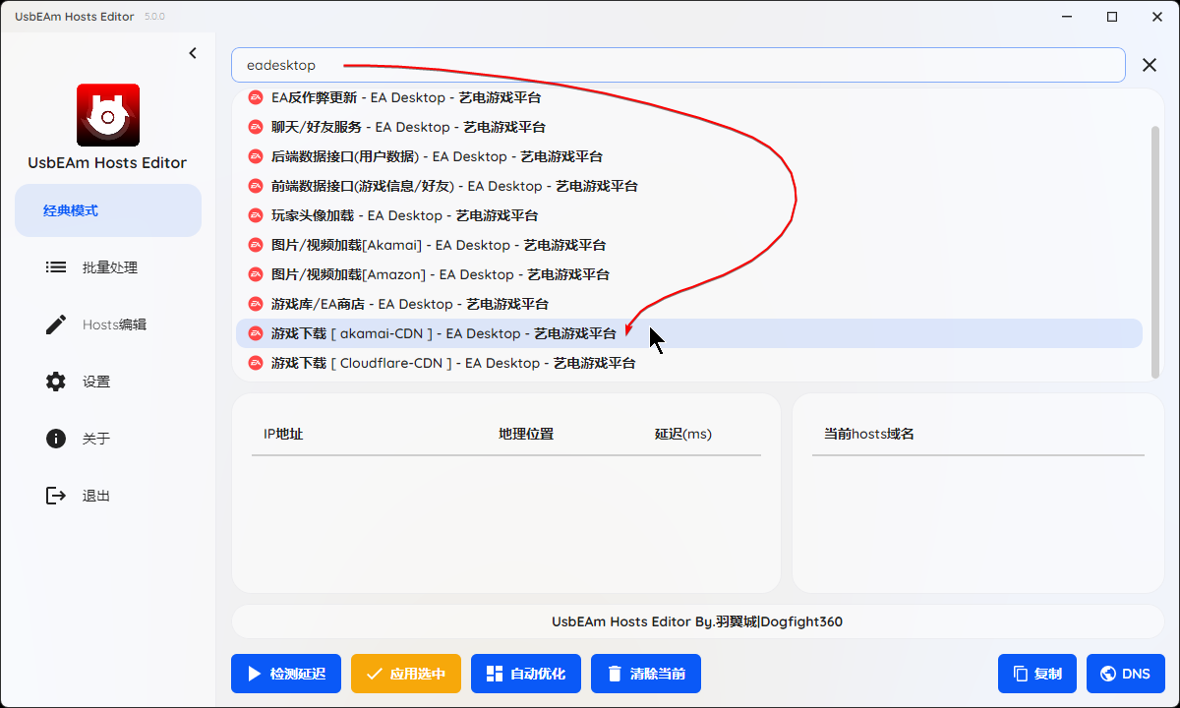Click the 退出 exit icon

coord(56,496)
